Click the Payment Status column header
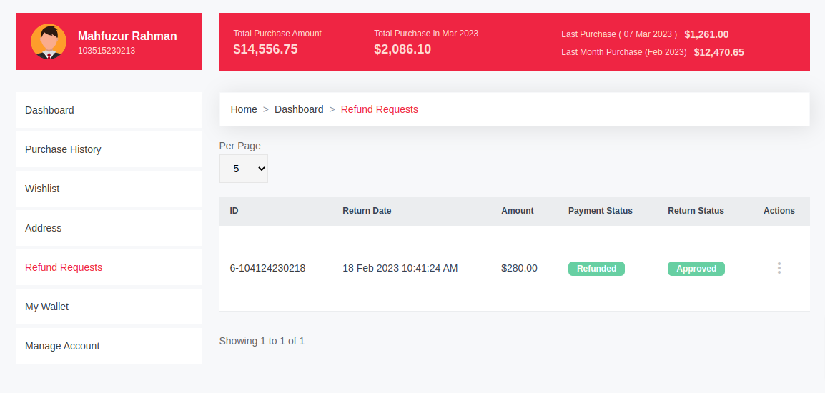 coord(600,211)
